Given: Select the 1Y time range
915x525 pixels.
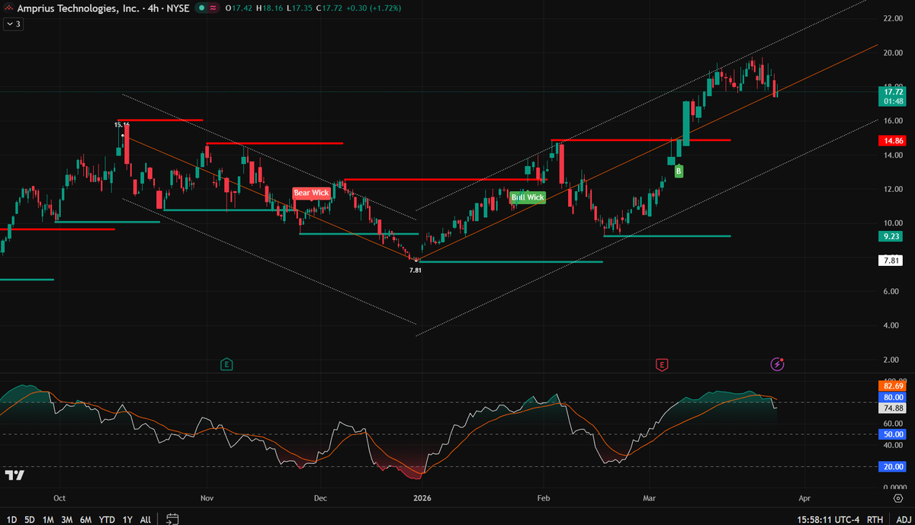Looking at the screenshot, I should (x=127, y=519).
